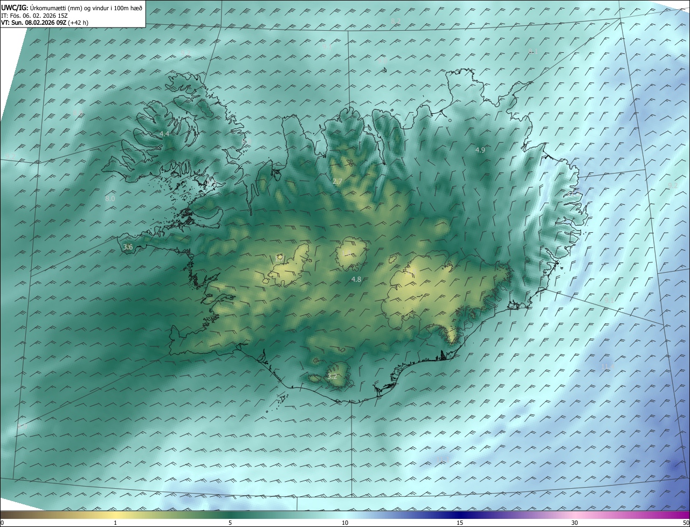Click the 8.0 value on the map
690x527 pixels.
click(110, 198)
